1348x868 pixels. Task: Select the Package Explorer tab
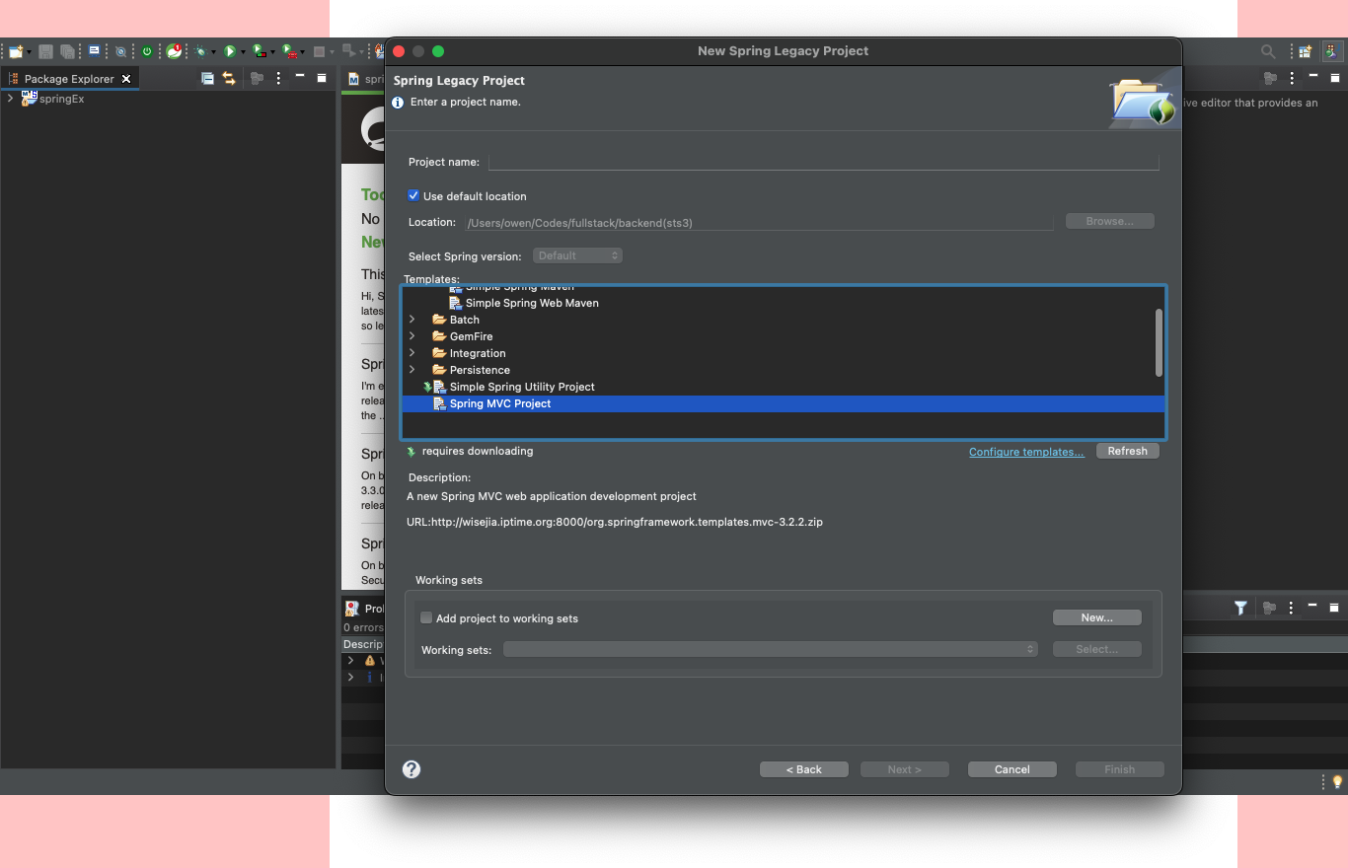pos(69,79)
